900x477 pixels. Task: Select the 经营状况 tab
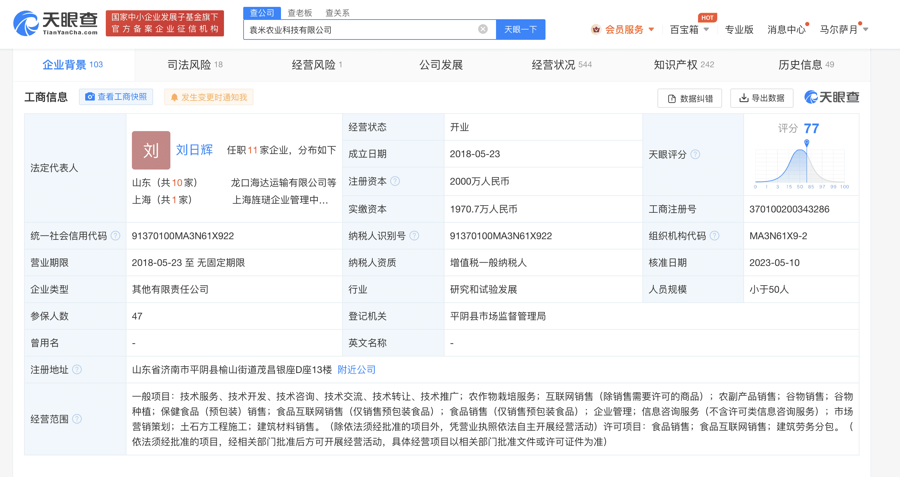(x=562, y=65)
